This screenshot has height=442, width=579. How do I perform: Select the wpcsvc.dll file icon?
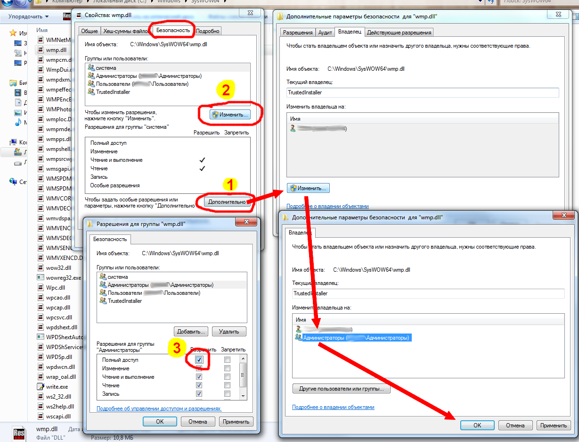point(41,317)
